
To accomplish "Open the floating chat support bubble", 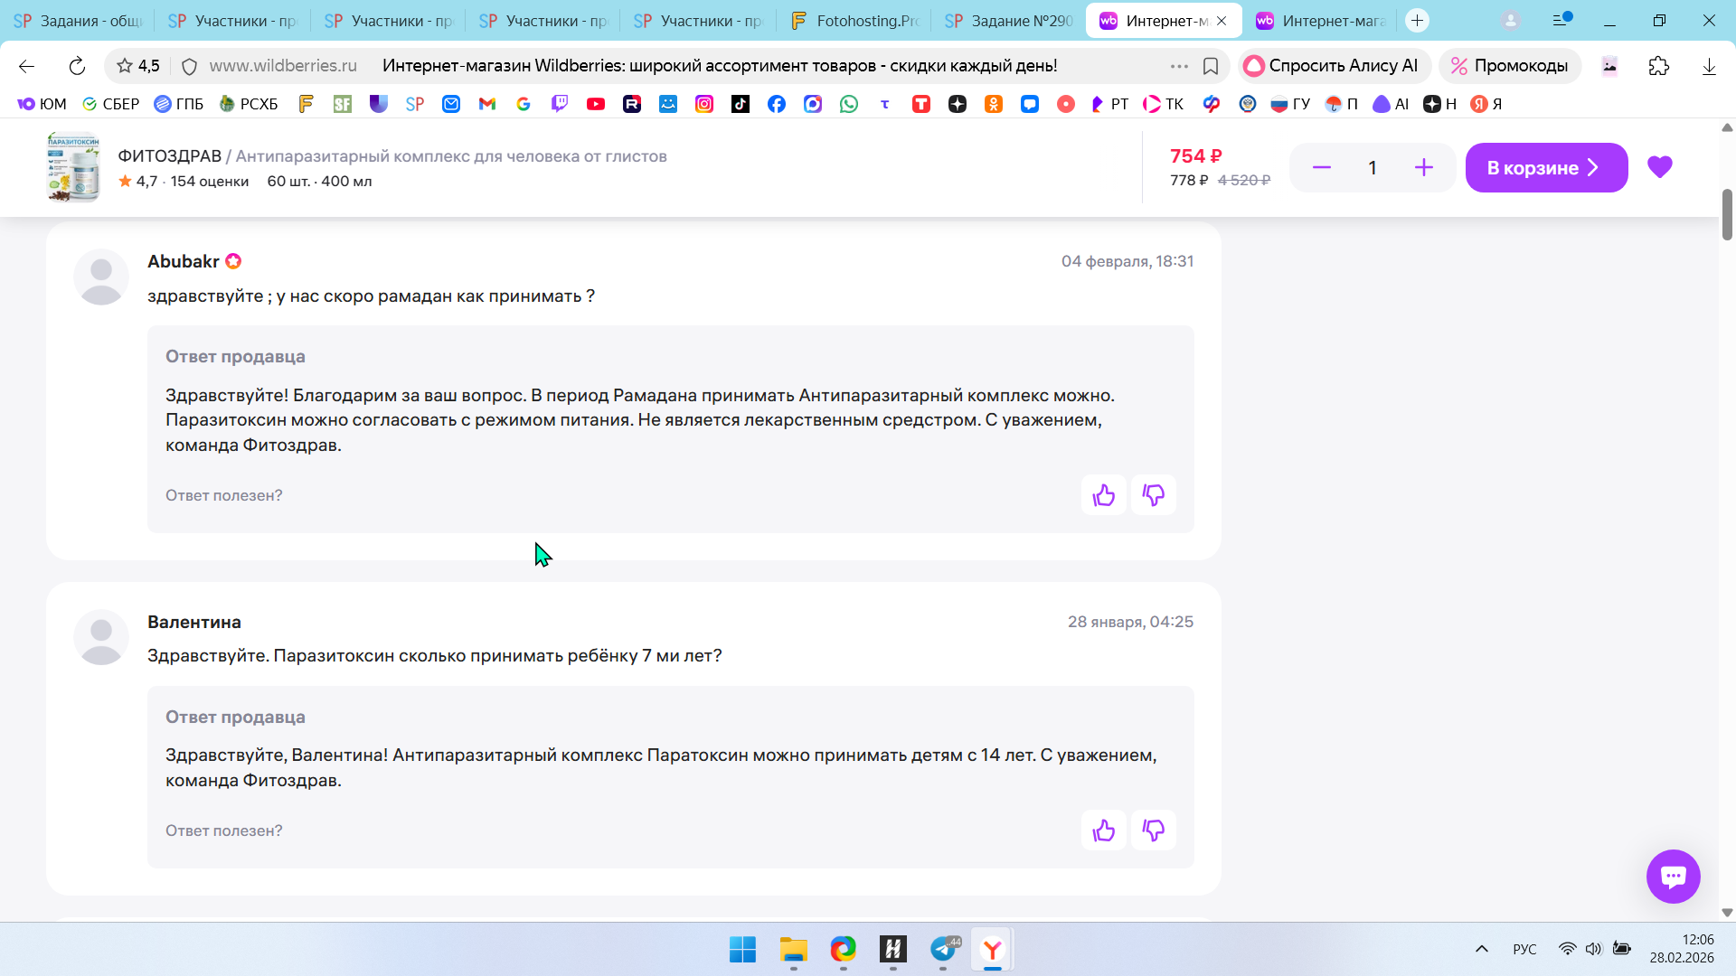I will (x=1673, y=876).
